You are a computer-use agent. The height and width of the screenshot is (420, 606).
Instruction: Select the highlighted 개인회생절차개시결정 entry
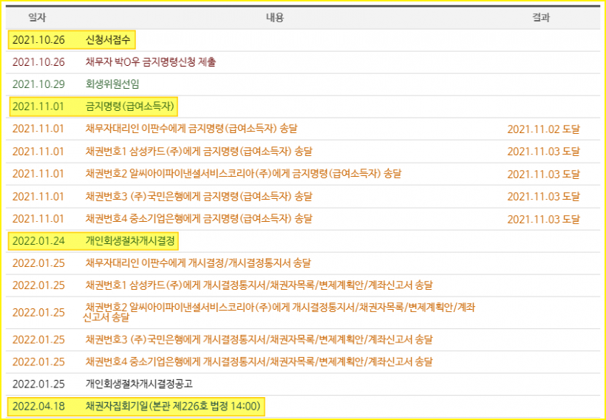(130, 241)
